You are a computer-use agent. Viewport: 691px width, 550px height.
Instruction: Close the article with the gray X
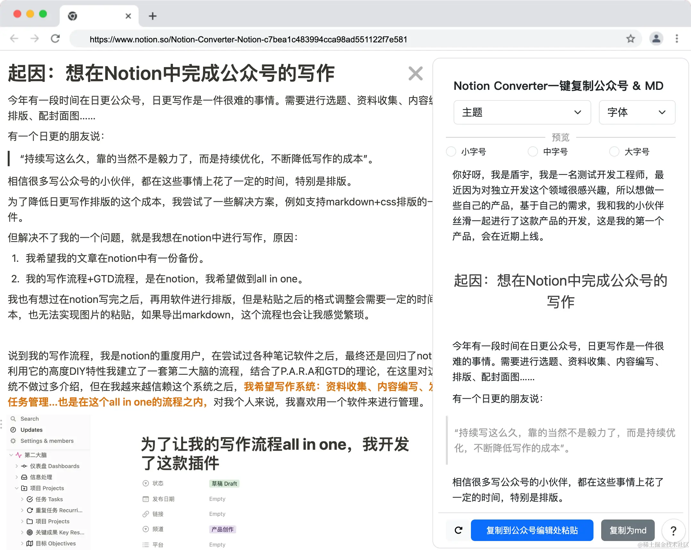(x=415, y=73)
